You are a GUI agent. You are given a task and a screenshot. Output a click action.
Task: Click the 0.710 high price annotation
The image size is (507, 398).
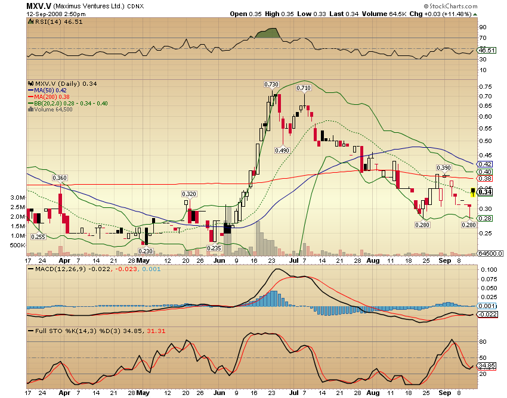pos(304,88)
